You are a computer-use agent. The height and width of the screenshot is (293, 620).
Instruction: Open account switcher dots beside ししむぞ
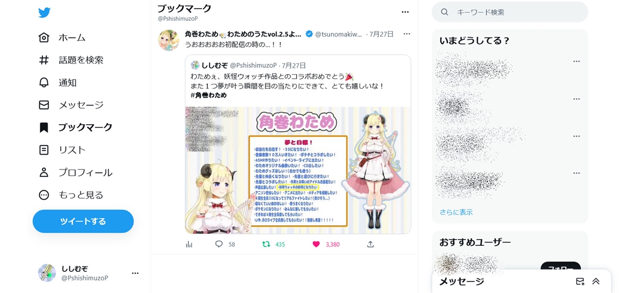click(x=135, y=273)
